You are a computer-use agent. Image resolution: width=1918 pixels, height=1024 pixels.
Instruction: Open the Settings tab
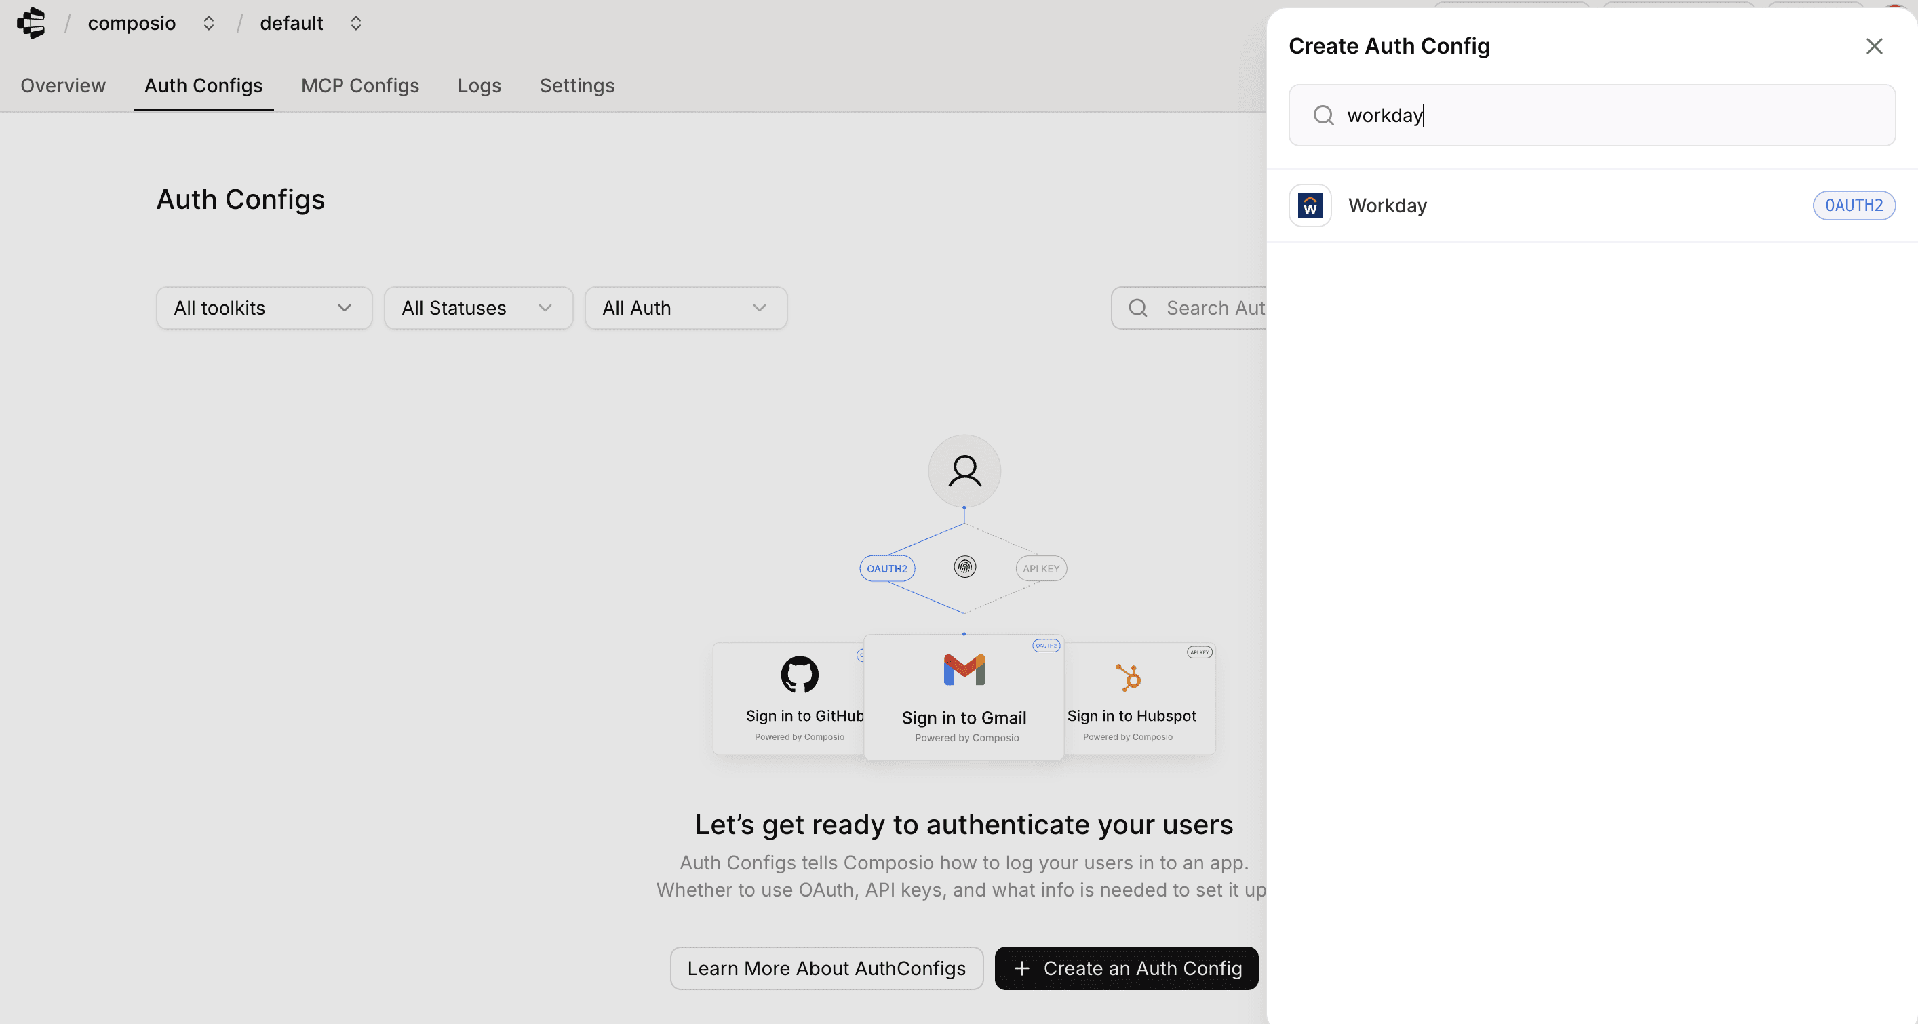coord(576,85)
